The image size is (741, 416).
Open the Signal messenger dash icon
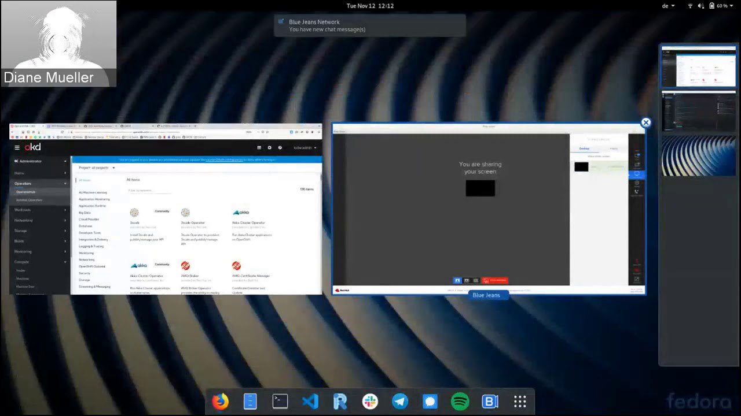pyautogui.click(x=430, y=401)
